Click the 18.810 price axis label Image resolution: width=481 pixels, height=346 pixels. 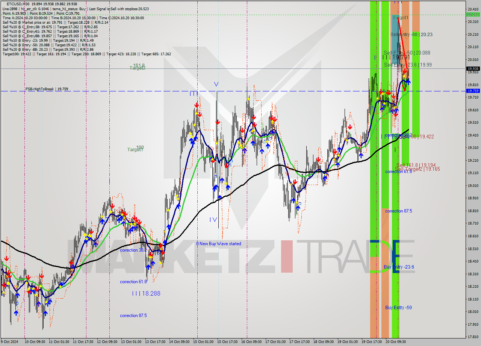[x=473, y=211]
